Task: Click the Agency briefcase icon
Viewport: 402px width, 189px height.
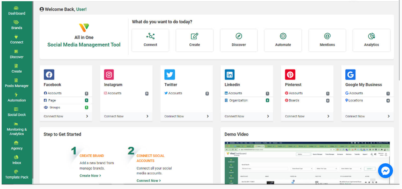Action: click(x=16, y=143)
